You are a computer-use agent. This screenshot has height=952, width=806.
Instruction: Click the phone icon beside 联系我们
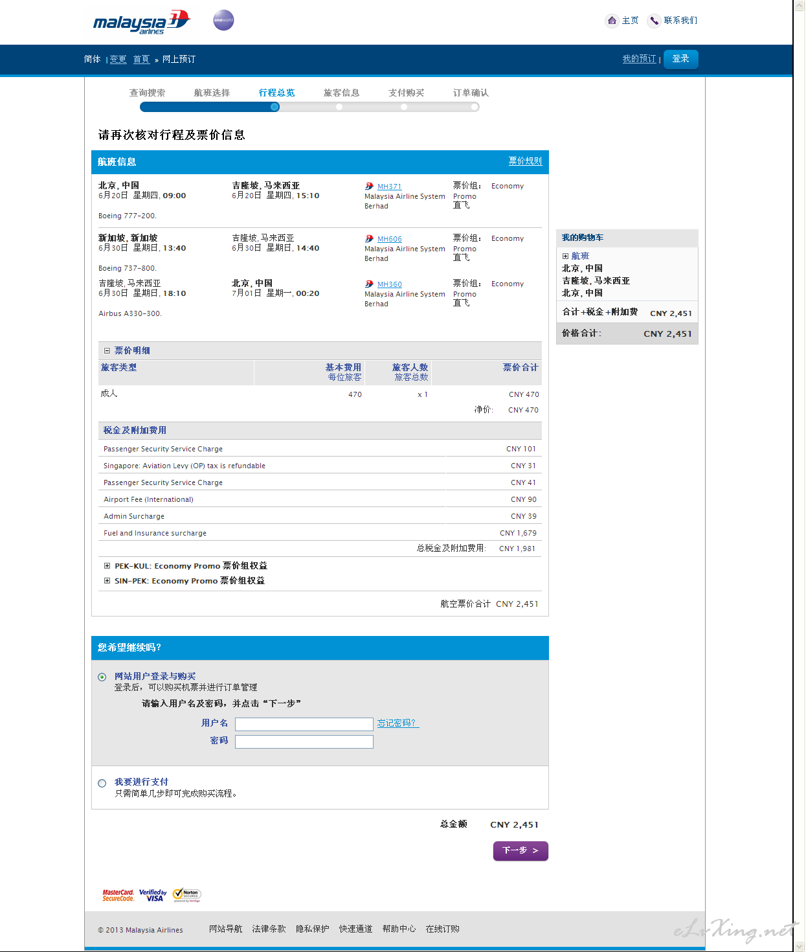(x=654, y=21)
